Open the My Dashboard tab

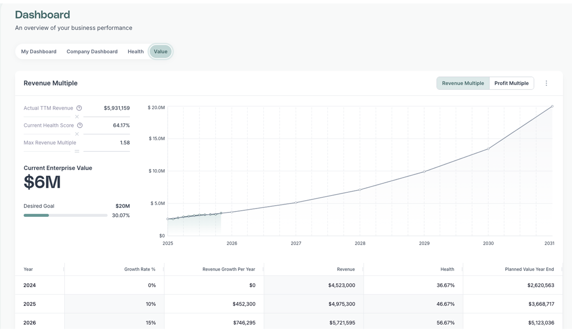39,51
